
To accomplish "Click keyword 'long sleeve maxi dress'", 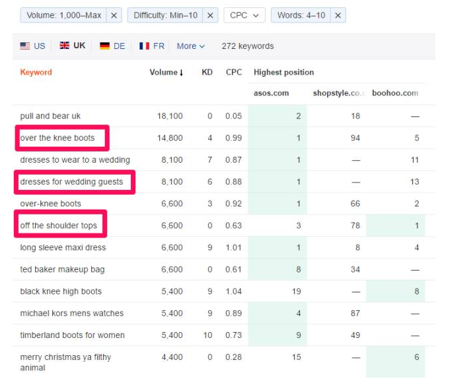I will pyautogui.click(x=63, y=247).
